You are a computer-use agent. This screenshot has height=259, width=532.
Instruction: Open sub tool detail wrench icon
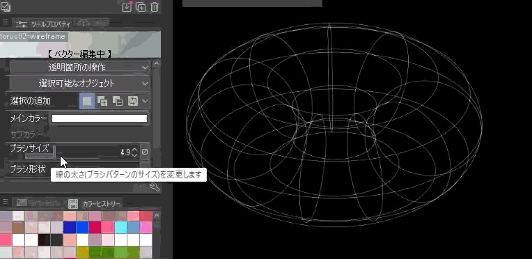point(155,187)
